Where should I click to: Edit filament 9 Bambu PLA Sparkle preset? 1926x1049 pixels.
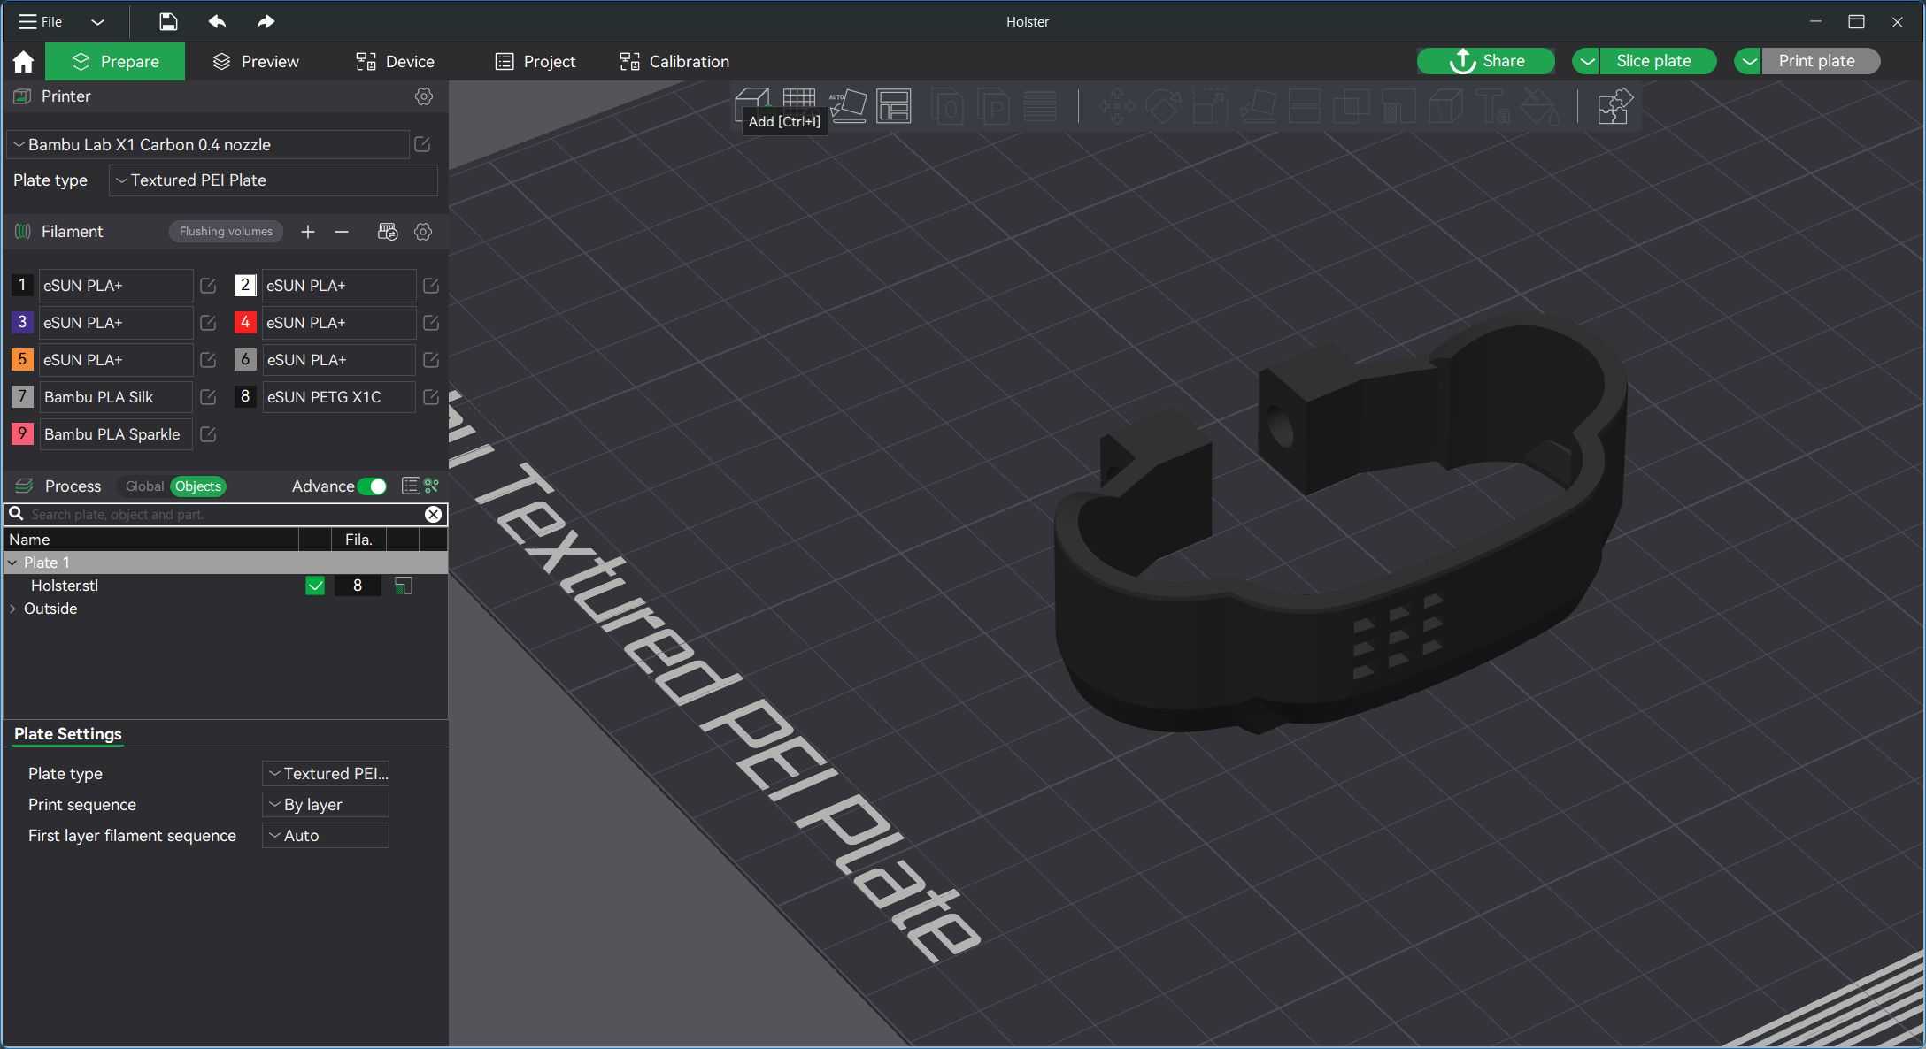click(208, 434)
